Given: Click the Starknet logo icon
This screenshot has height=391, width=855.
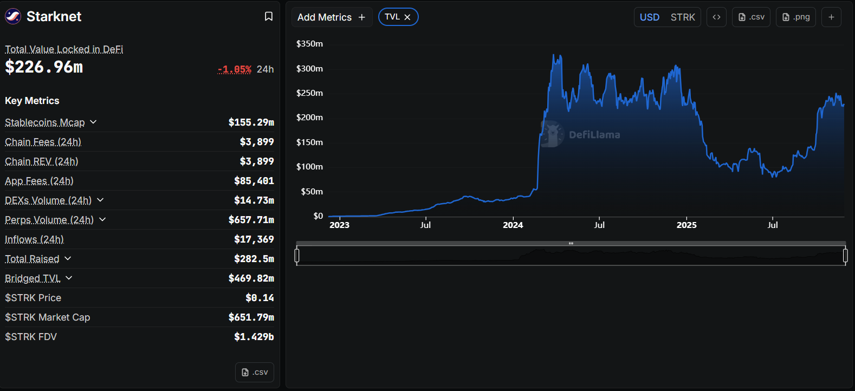Looking at the screenshot, I should [x=13, y=17].
